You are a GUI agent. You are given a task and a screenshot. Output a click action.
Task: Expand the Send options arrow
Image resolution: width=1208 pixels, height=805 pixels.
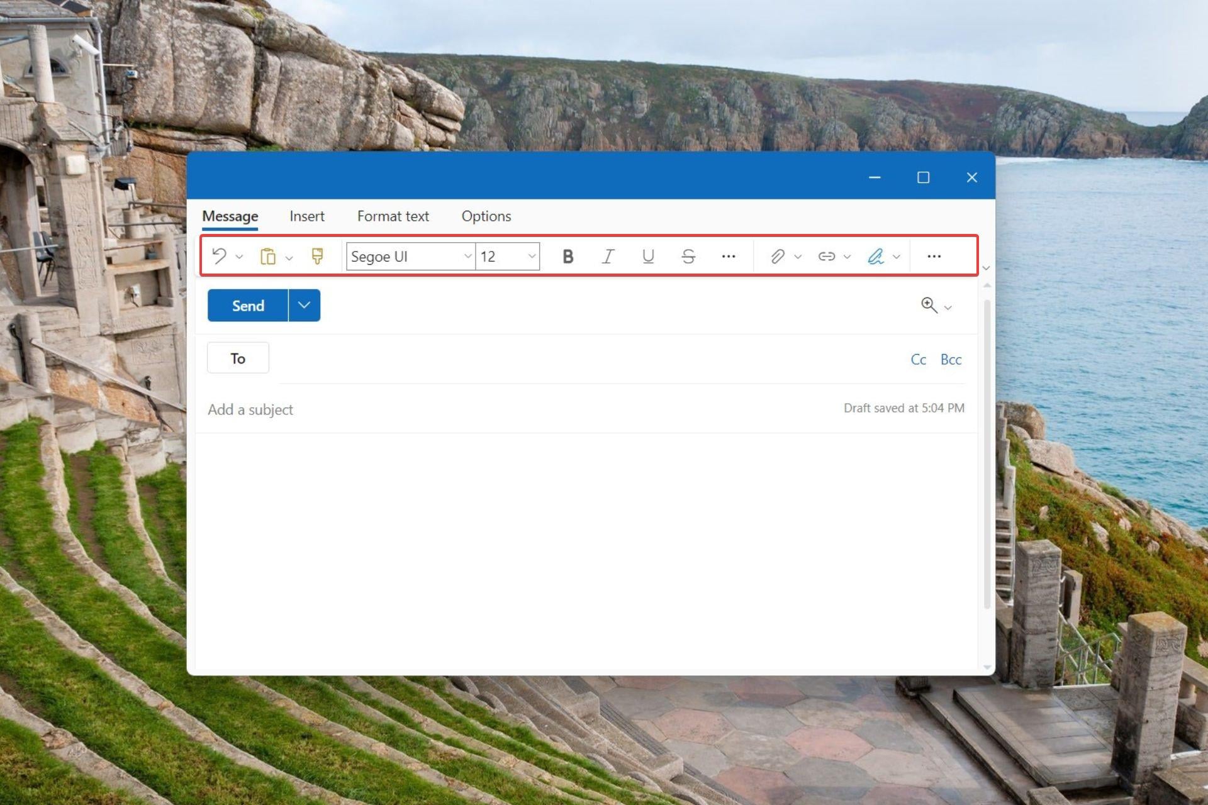coord(305,306)
